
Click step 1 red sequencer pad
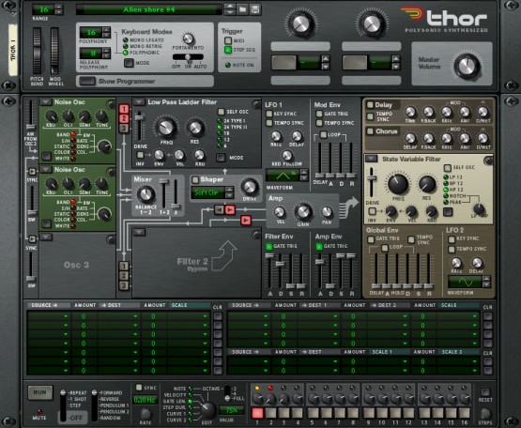257,413
